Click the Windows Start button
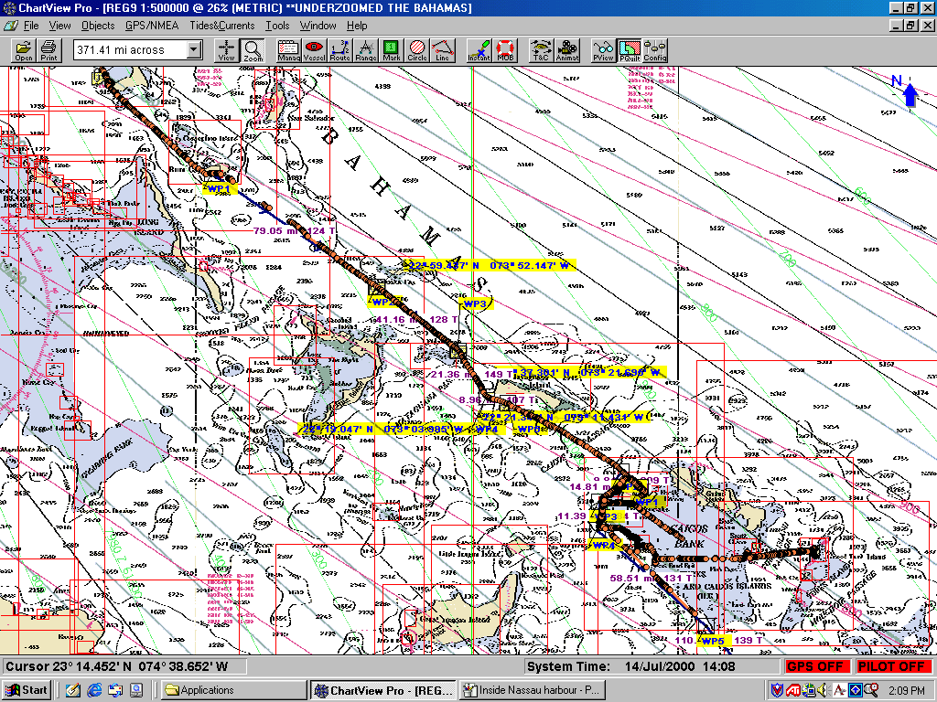Viewport: 937px width, 702px height. click(27, 690)
